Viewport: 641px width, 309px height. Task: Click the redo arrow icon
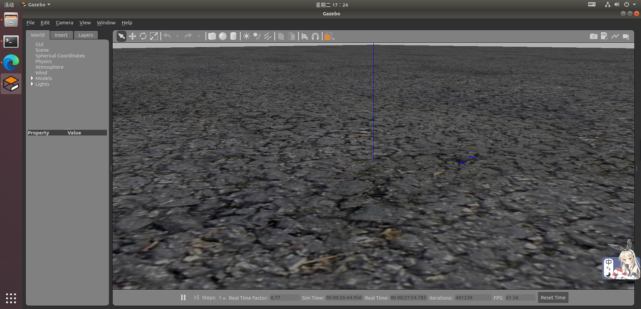(x=188, y=36)
